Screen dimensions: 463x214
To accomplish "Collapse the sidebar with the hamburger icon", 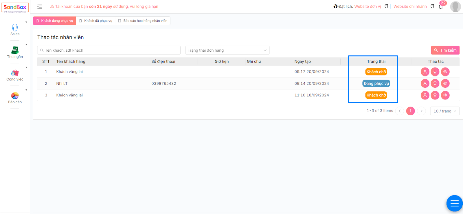I will click(x=40, y=7).
